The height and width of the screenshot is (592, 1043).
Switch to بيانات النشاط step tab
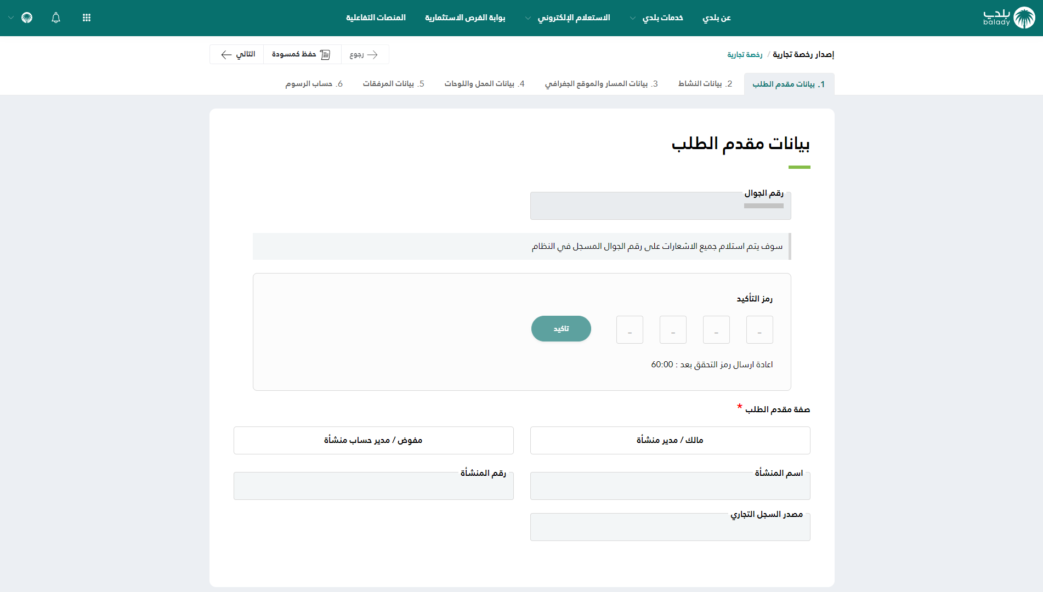(x=705, y=84)
